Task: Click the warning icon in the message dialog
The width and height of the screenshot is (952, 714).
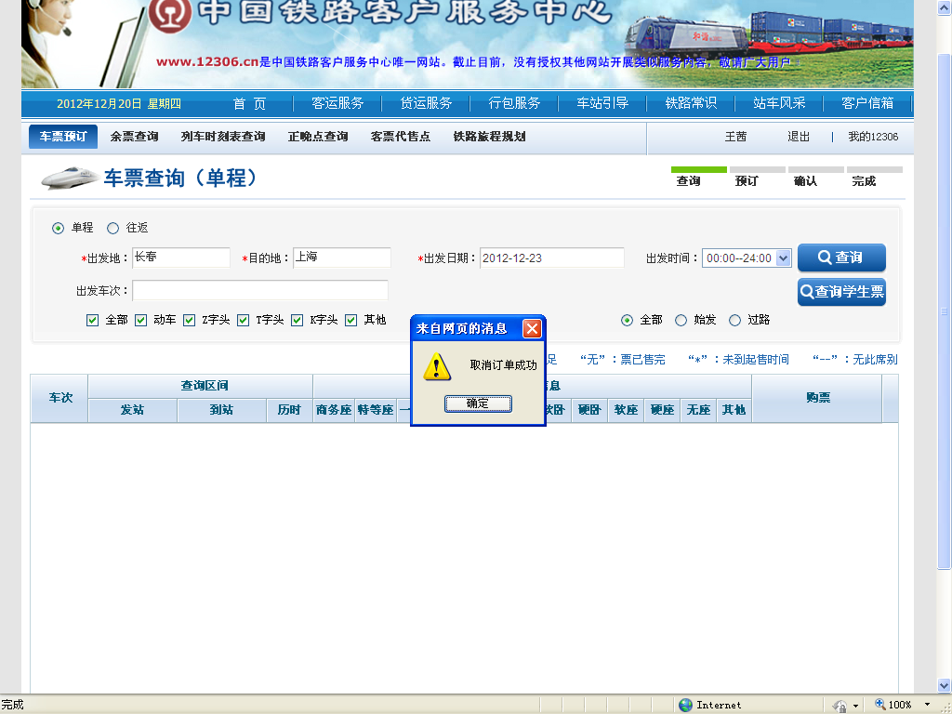Action: 437,367
